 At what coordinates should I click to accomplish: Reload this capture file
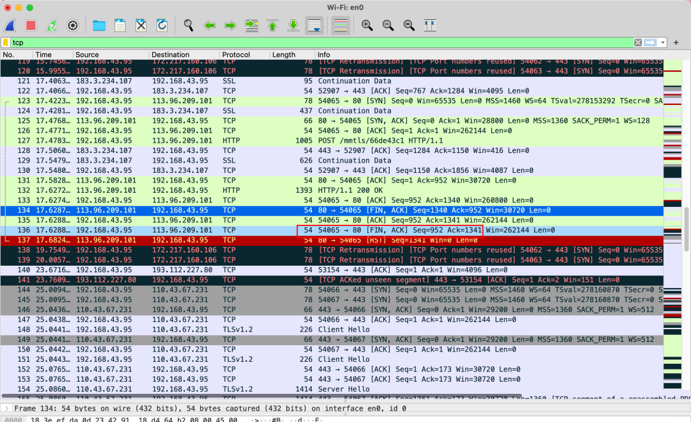(x=162, y=26)
